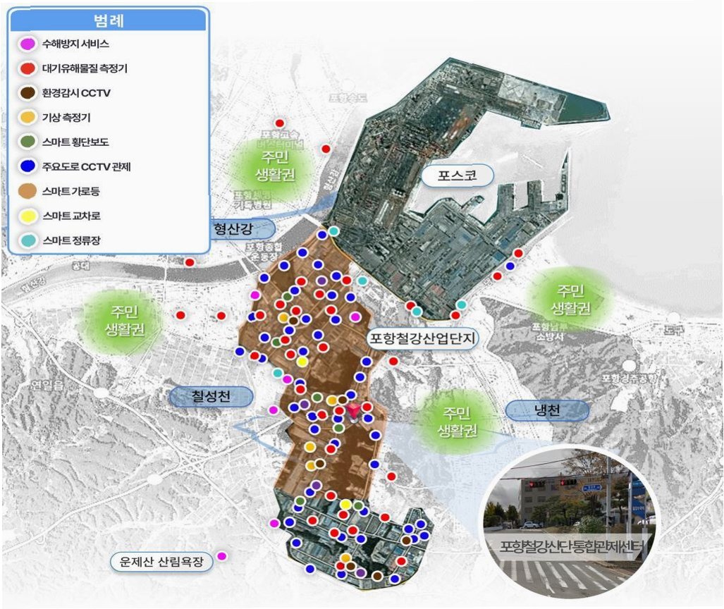Image resolution: width=724 pixels, height=609 pixels.
Task: Click the 포스코 map label
Action: [x=457, y=176]
